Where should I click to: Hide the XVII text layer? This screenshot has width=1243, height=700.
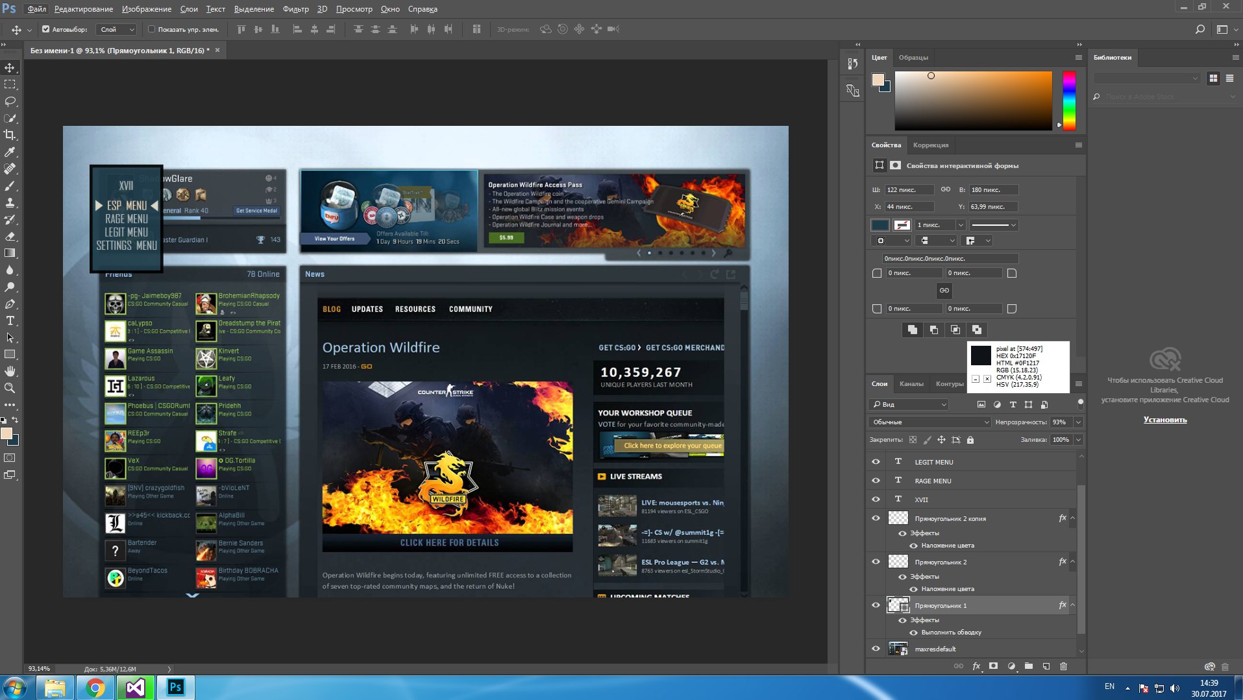tap(876, 500)
